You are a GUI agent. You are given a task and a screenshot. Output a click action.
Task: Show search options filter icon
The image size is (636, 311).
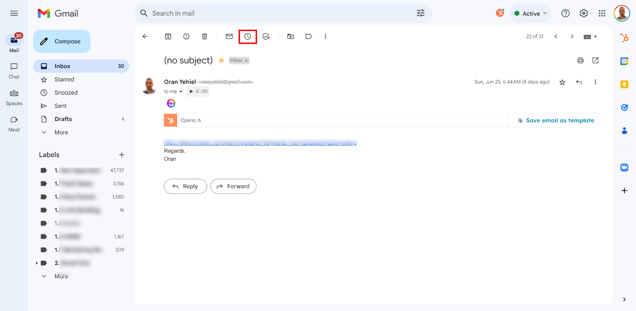click(x=421, y=13)
